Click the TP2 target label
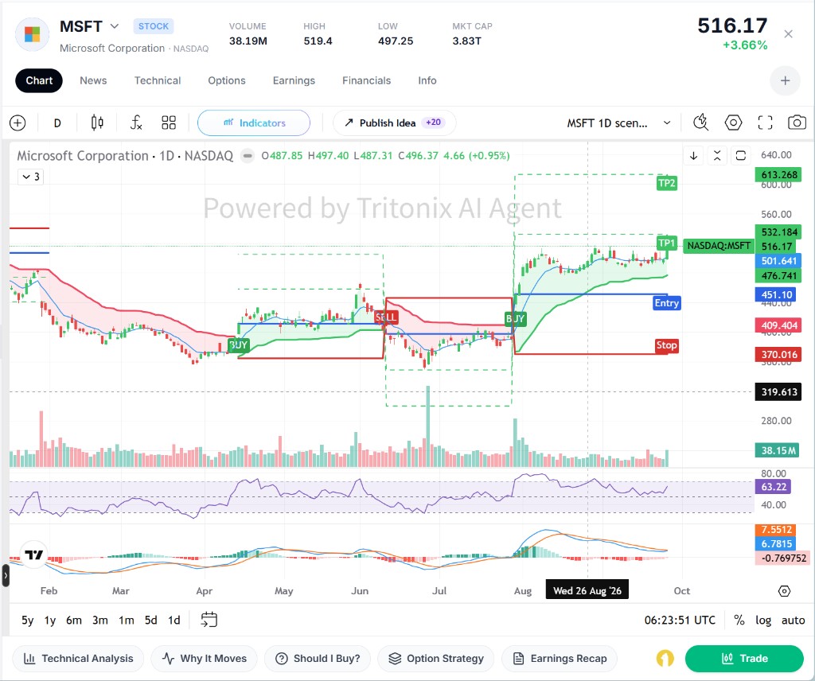This screenshot has width=815, height=681. [666, 183]
